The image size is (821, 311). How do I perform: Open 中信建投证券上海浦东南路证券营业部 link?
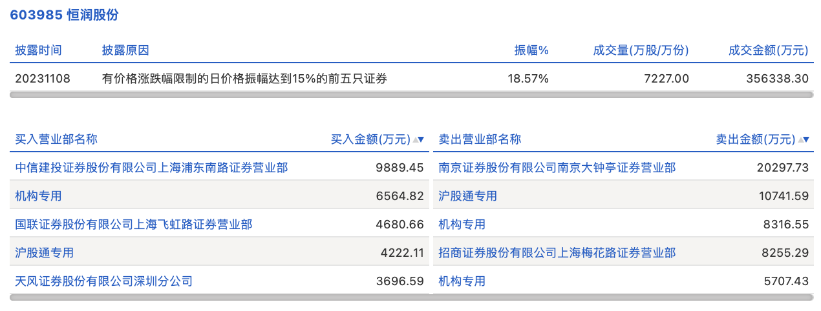(151, 168)
